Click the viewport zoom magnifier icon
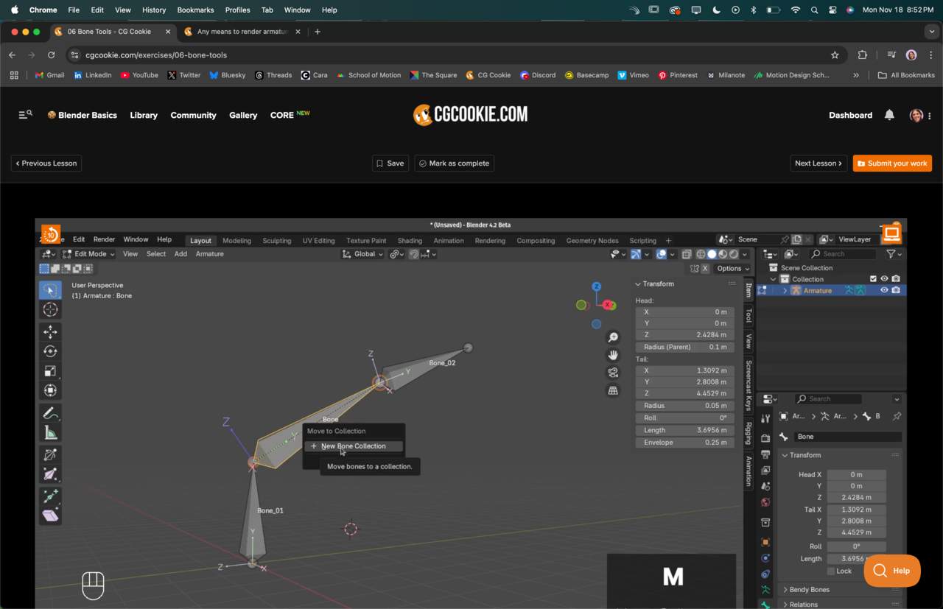This screenshot has height=609, width=943. [613, 337]
